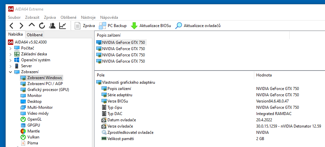Click the Hodnota column header
Image resolution: width=325 pixels, height=147 pixels.
tap(290, 75)
